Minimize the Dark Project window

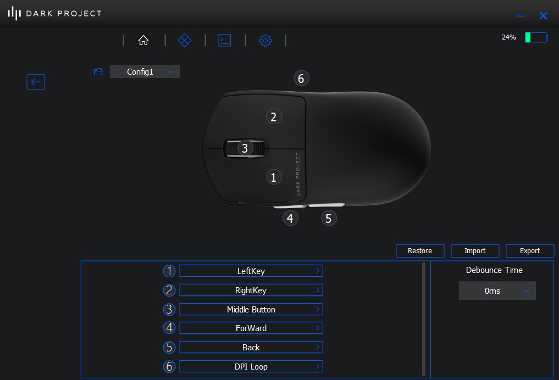click(x=521, y=16)
